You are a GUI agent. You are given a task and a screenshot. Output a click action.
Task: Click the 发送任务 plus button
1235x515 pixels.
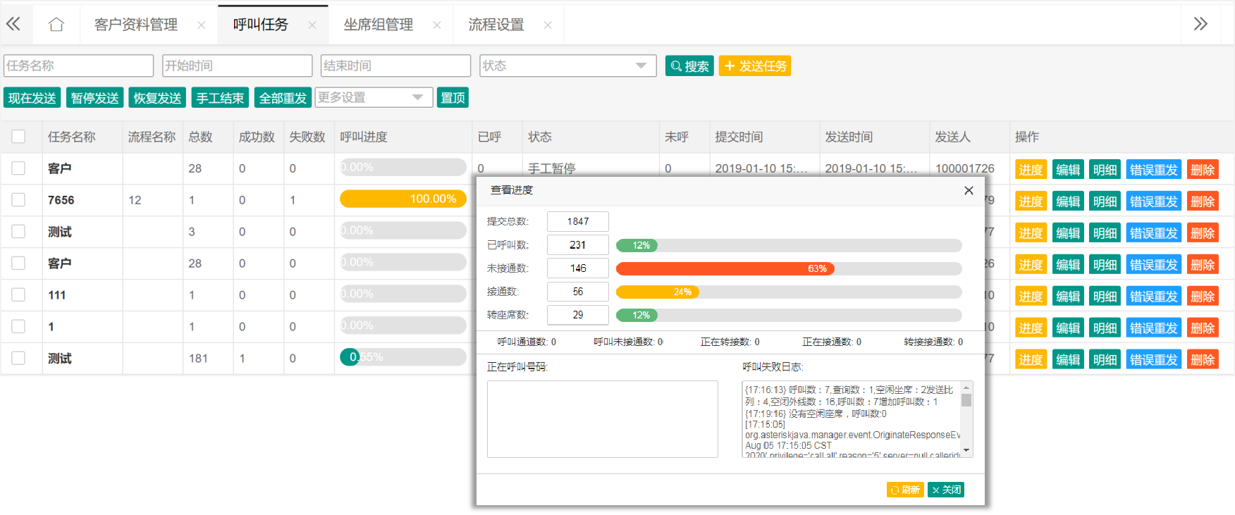tap(754, 66)
